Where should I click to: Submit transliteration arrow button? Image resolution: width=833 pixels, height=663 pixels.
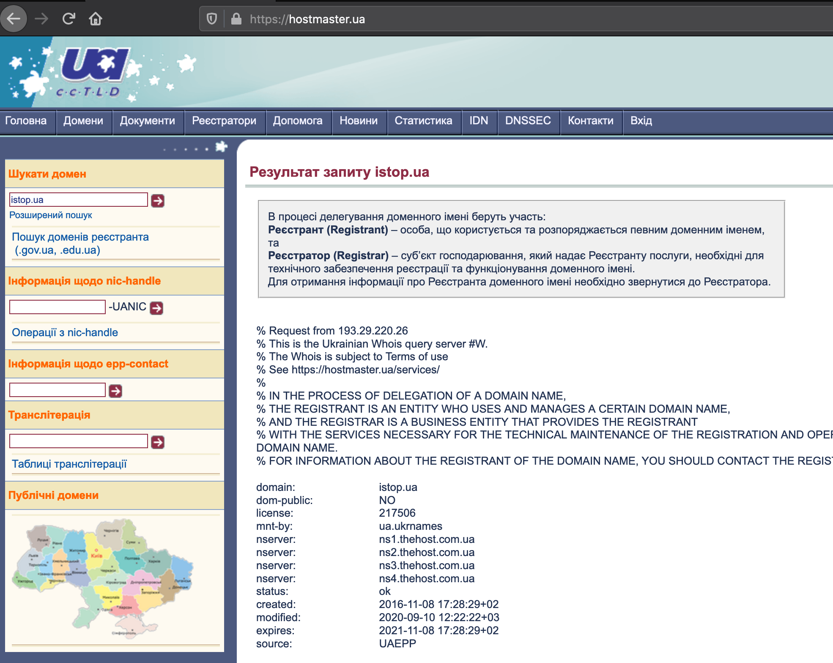pos(158,442)
